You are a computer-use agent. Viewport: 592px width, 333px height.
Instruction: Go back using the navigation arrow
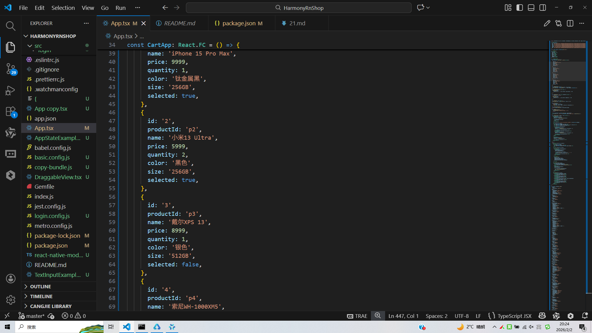(165, 8)
